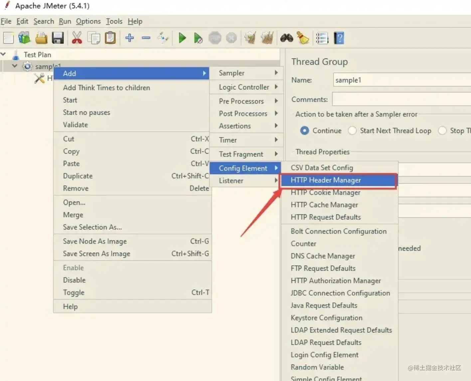Expand the Add submenu
The height and width of the screenshot is (381, 471).
coord(131,73)
